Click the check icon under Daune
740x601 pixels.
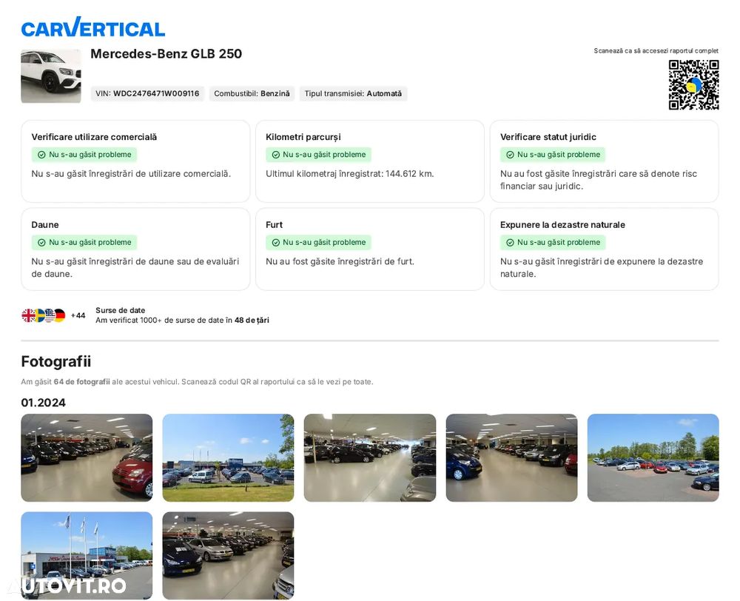click(41, 243)
